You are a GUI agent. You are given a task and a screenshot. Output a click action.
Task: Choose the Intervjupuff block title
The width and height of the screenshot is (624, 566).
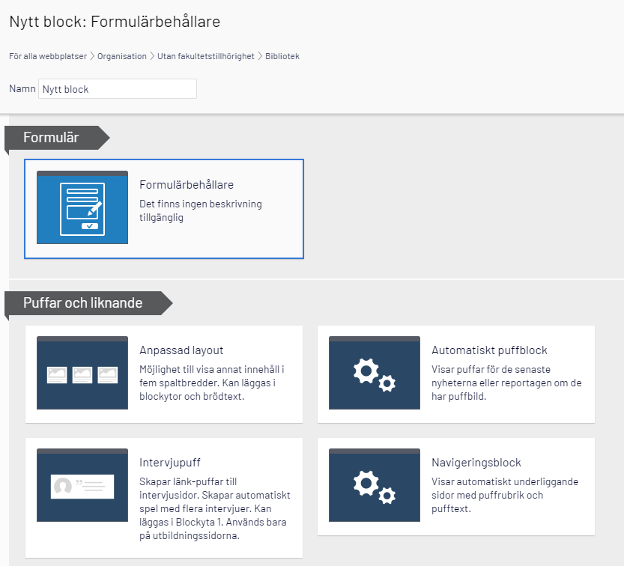169,462
